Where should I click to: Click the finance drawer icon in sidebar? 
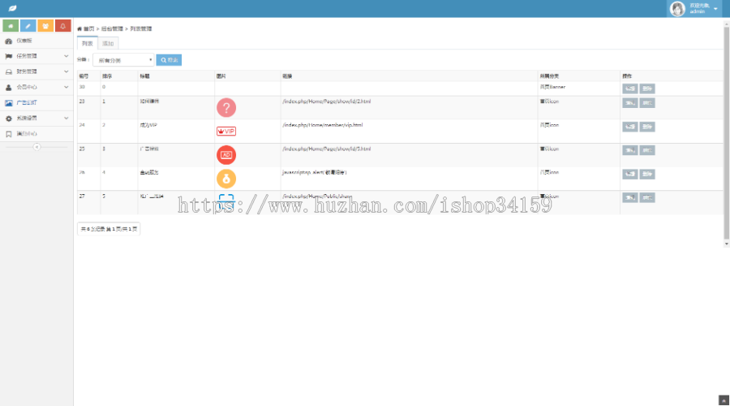8,71
